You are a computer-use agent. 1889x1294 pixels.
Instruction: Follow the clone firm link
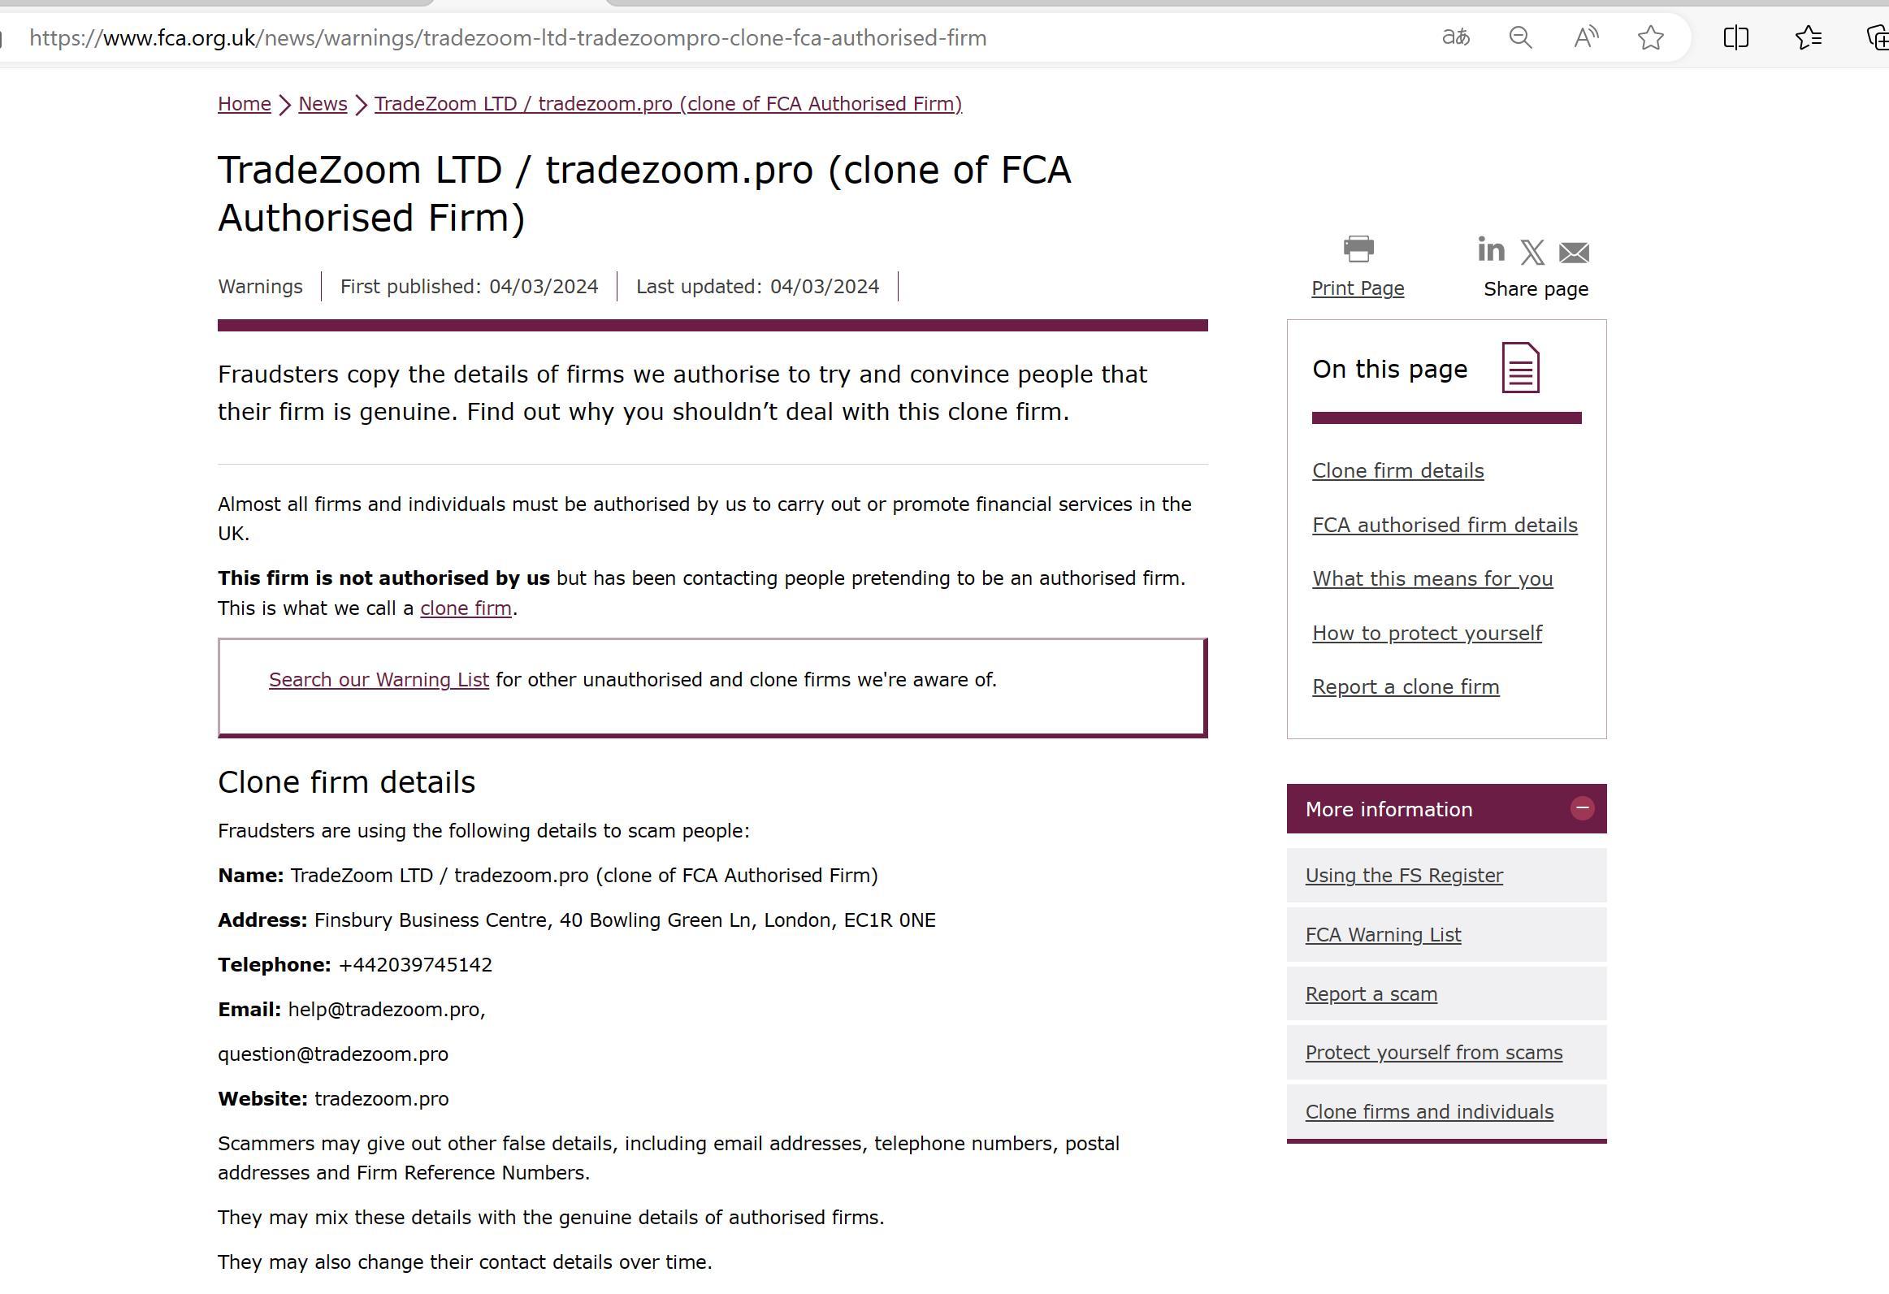click(x=466, y=608)
